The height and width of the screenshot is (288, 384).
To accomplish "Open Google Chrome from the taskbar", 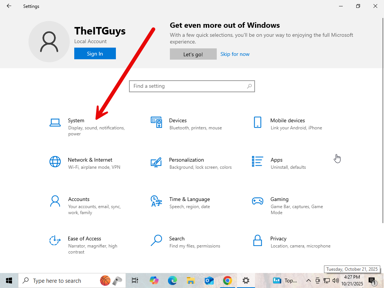I will click(x=227, y=280).
